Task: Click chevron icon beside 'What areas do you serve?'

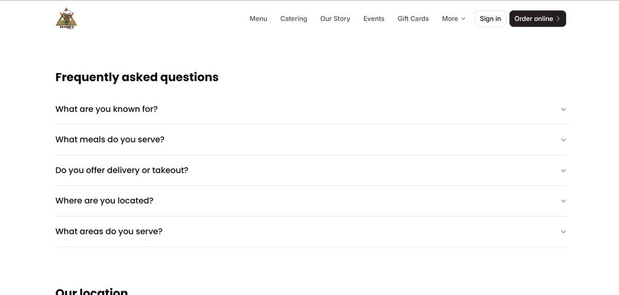Action: click(x=563, y=232)
